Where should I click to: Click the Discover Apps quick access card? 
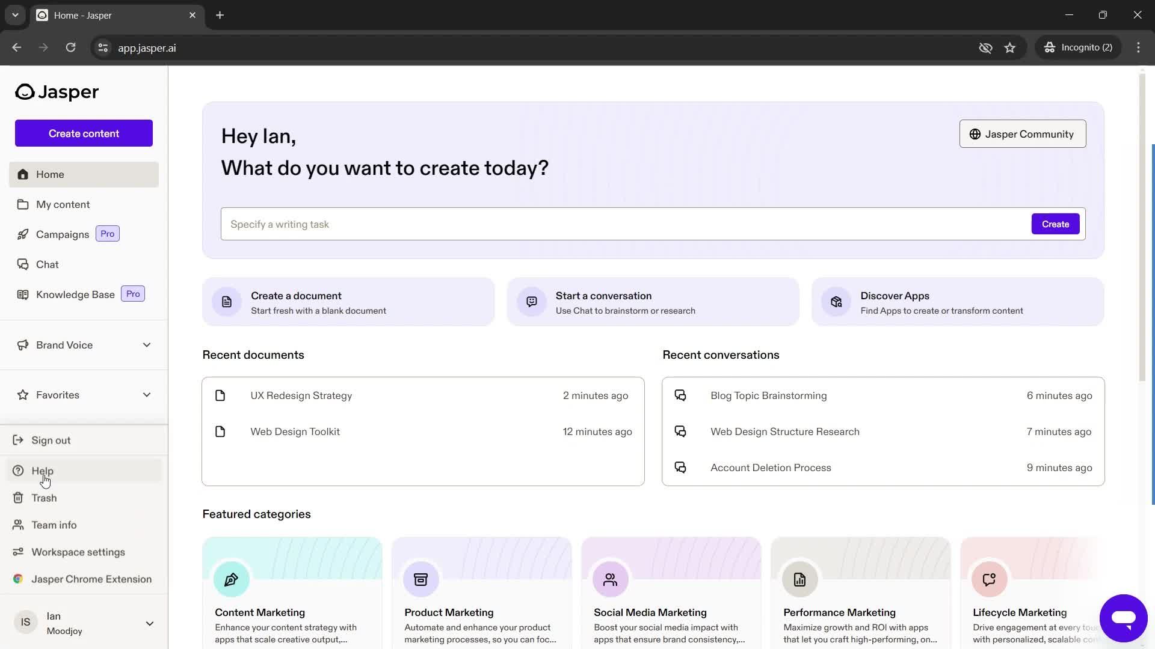coord(958,302)
